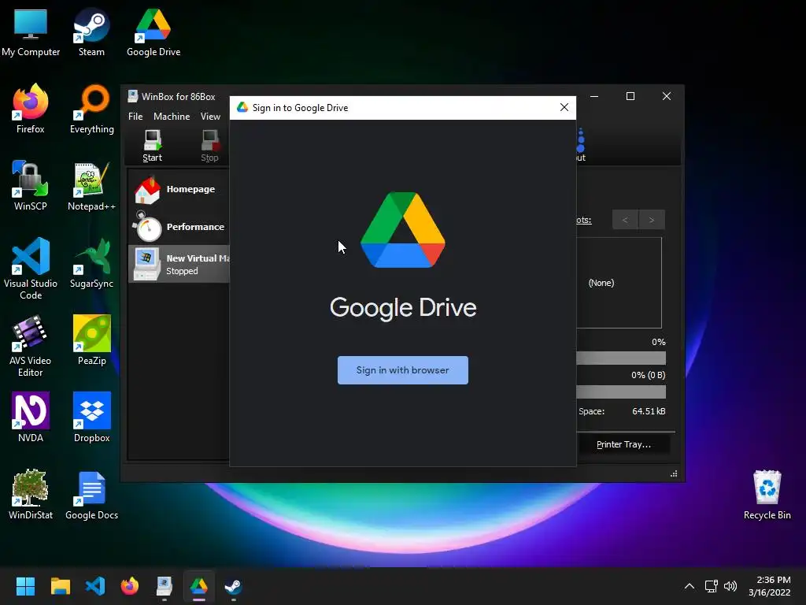The image size is (806, 605).
Task: Click the WinBox for 86Box title bar icon
Action: click(132, 96)
